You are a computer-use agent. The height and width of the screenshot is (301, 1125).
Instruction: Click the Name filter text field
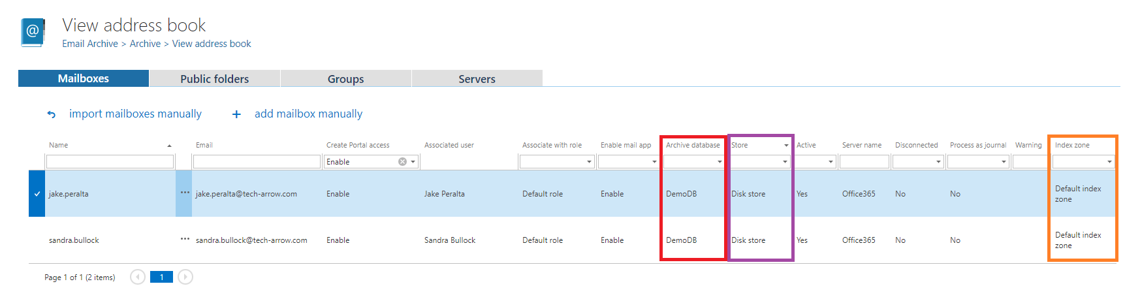pyautogui.click(x=110, y=162)
